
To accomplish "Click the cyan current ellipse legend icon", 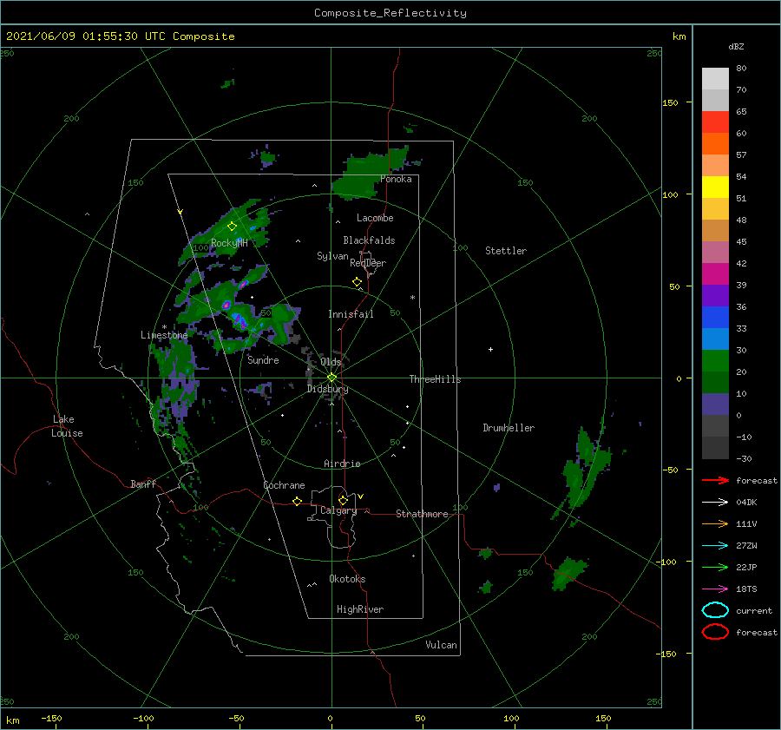I will tap(715, 610).
